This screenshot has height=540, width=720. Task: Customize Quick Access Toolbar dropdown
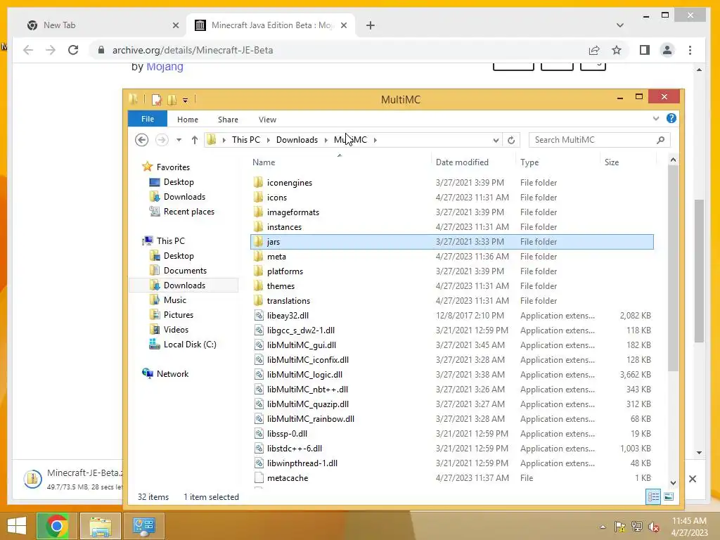(x=185, y=100)
